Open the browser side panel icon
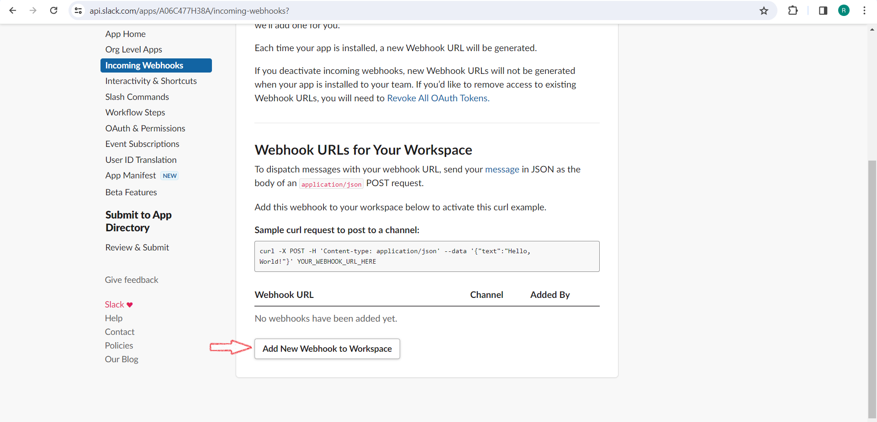The width and height of the screenshot is (877, 422). pos(823,10)
